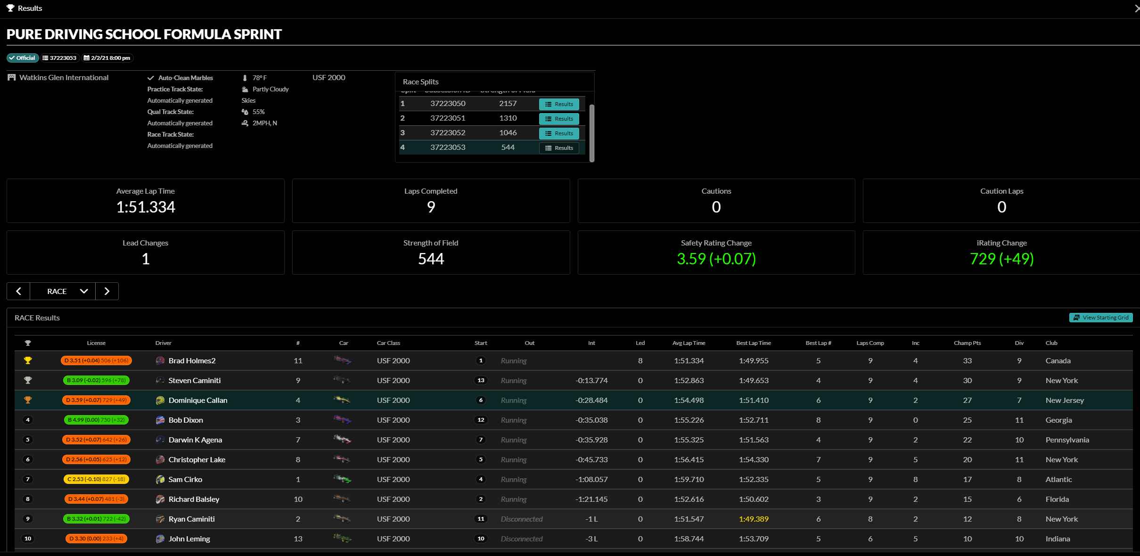
Task: Open Results for split 4
Action: [559, 148]
